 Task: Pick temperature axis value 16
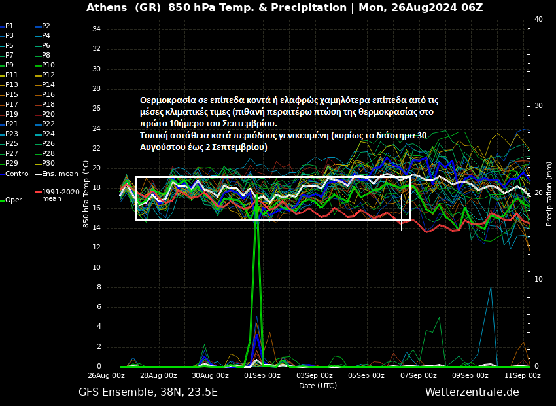[x=96, y=208]
